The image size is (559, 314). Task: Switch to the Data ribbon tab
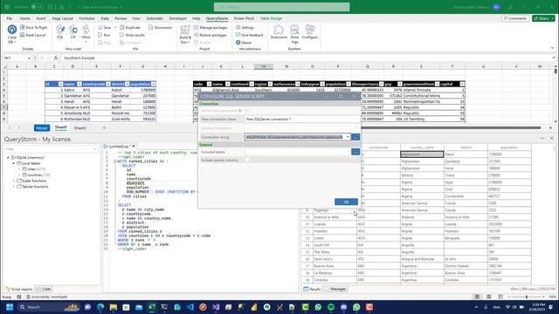click(105, 18)
